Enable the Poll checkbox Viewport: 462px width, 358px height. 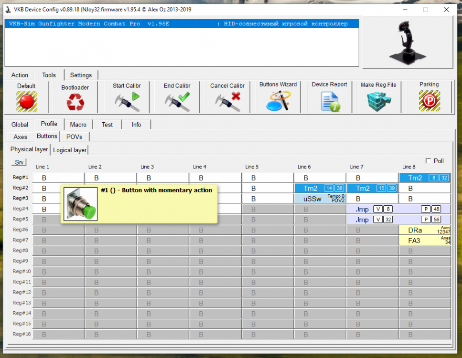pyautogui.click(x=428, y=161)
